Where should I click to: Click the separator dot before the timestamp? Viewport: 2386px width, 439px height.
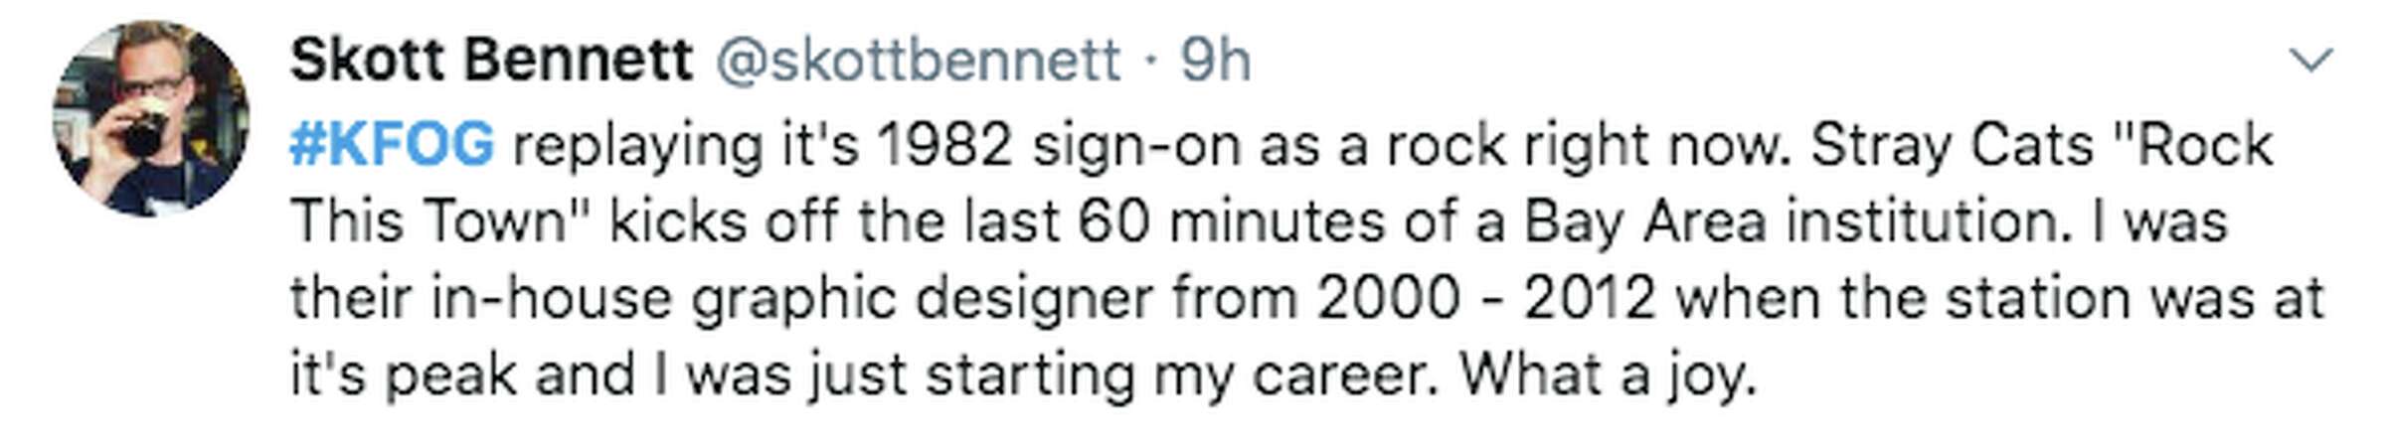coord(1150,62)
